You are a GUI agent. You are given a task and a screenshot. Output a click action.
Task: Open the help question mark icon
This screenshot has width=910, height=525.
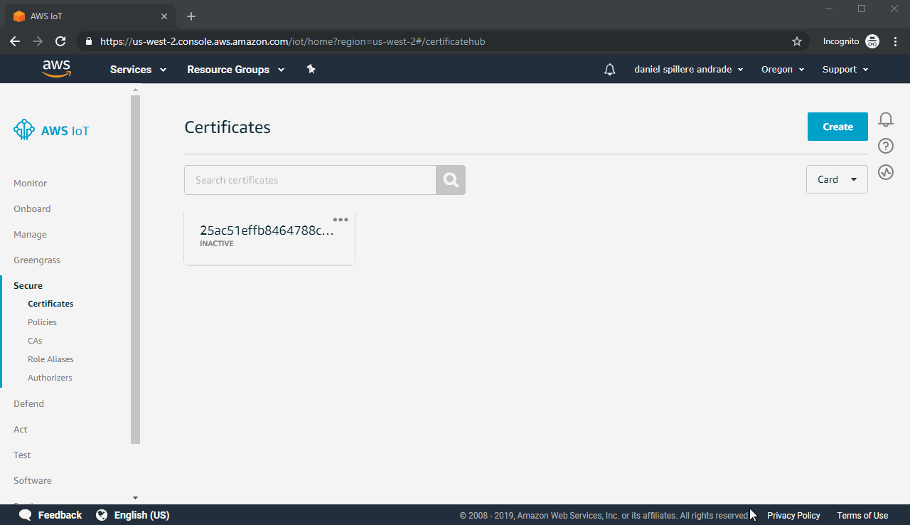[x=885, y=146]
